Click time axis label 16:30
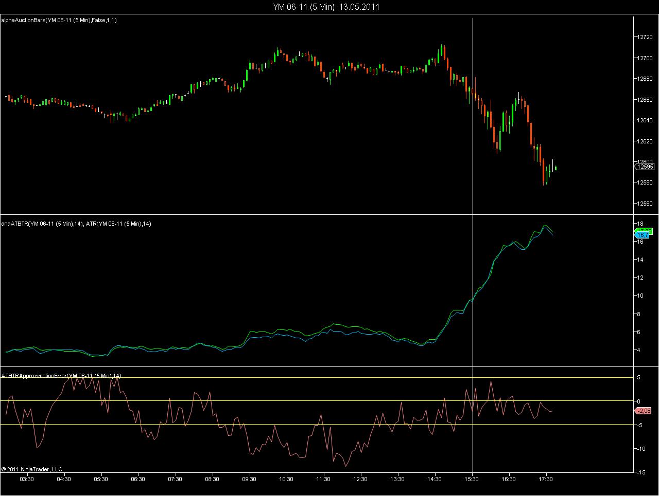This screenshot has width=659, height=496. click(x=509, y=479)
